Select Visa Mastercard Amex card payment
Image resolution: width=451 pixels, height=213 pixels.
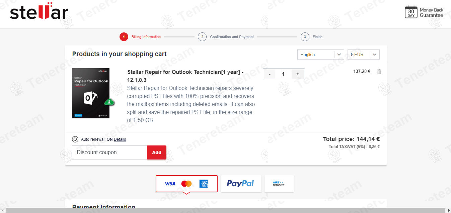186,184
